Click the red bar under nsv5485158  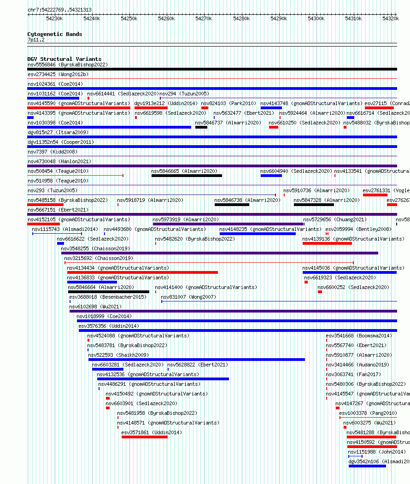pos(45,205)
